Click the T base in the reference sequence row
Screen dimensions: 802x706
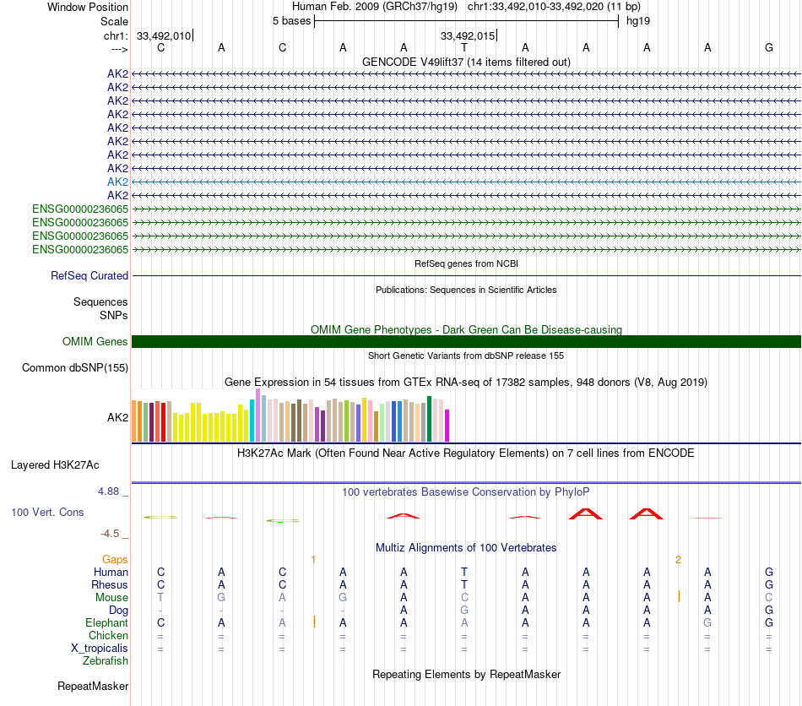[x=464, y=47]
